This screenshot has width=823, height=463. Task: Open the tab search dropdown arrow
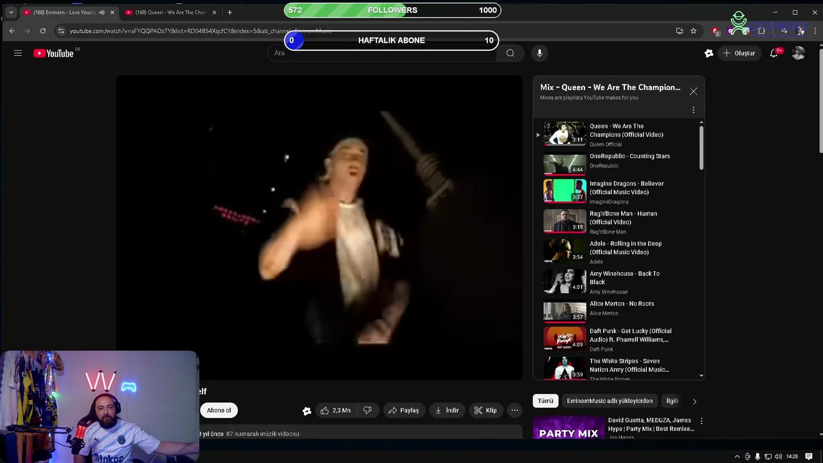(11, 12)
